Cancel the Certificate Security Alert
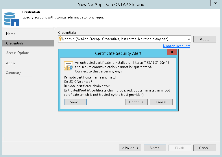 tap(161, 102)
